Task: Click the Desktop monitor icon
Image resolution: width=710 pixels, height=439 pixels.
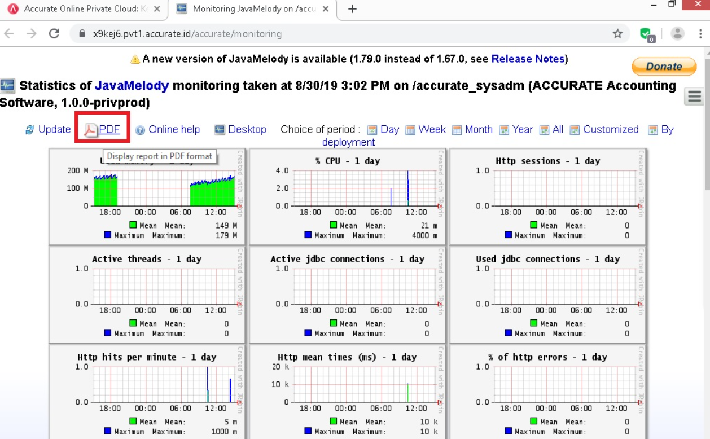Action: click(x=220, y=130)
